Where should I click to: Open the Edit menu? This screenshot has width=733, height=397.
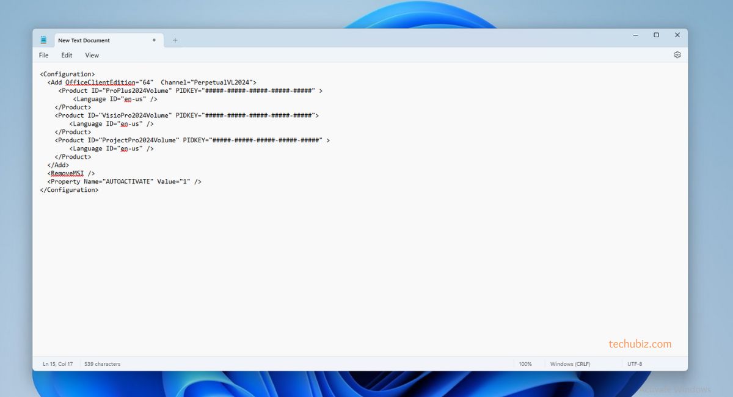67,55
